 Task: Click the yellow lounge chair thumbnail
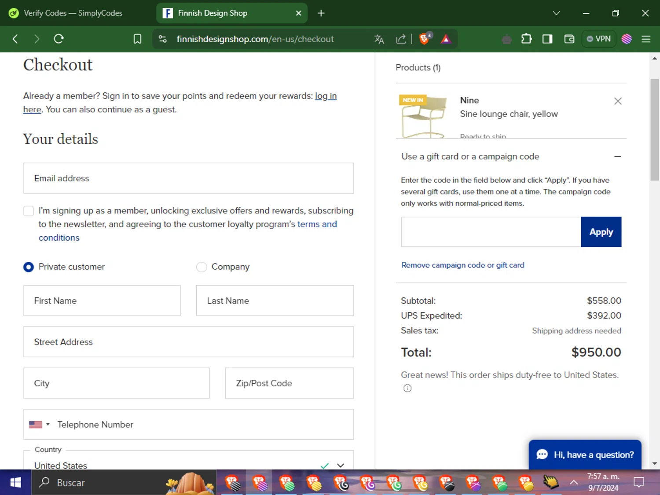pos(423,116)
